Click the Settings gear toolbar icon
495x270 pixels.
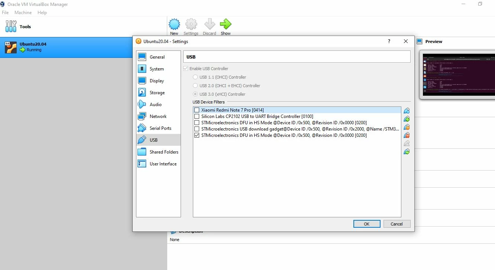191,24
